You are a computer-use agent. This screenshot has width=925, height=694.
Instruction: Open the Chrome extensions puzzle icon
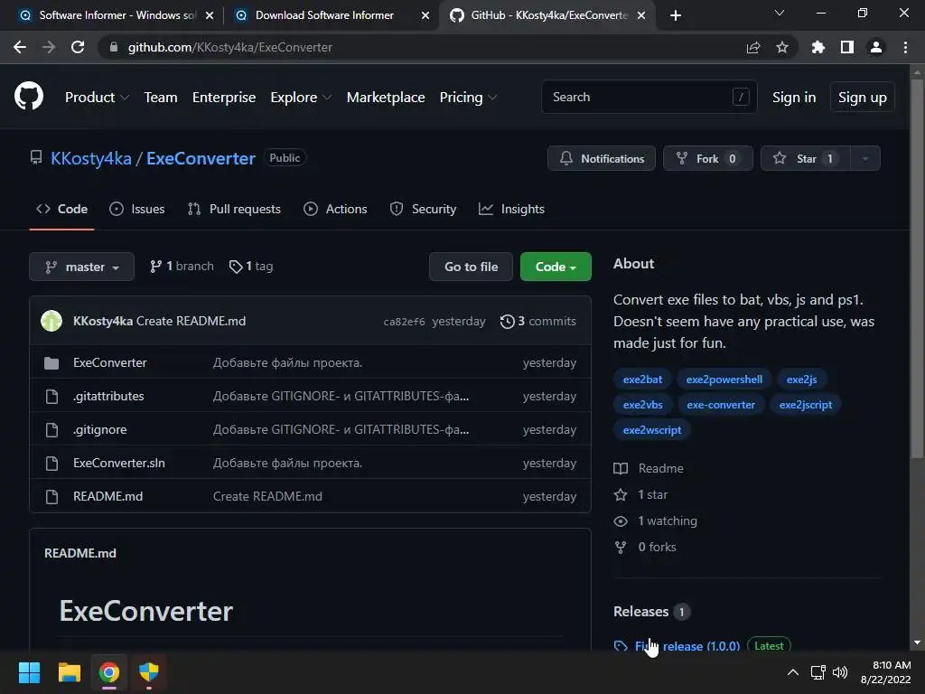818,47
